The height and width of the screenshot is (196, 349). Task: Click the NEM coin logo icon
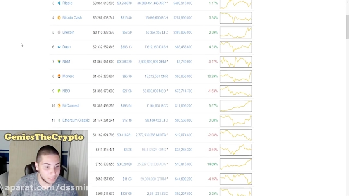(59, 62)
